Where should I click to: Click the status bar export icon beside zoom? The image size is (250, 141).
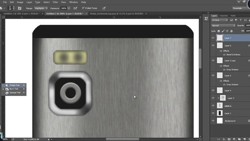click(x=13, y=139)
